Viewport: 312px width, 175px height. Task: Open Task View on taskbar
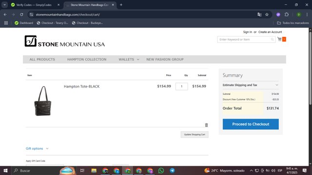click(x=82, y=171)
